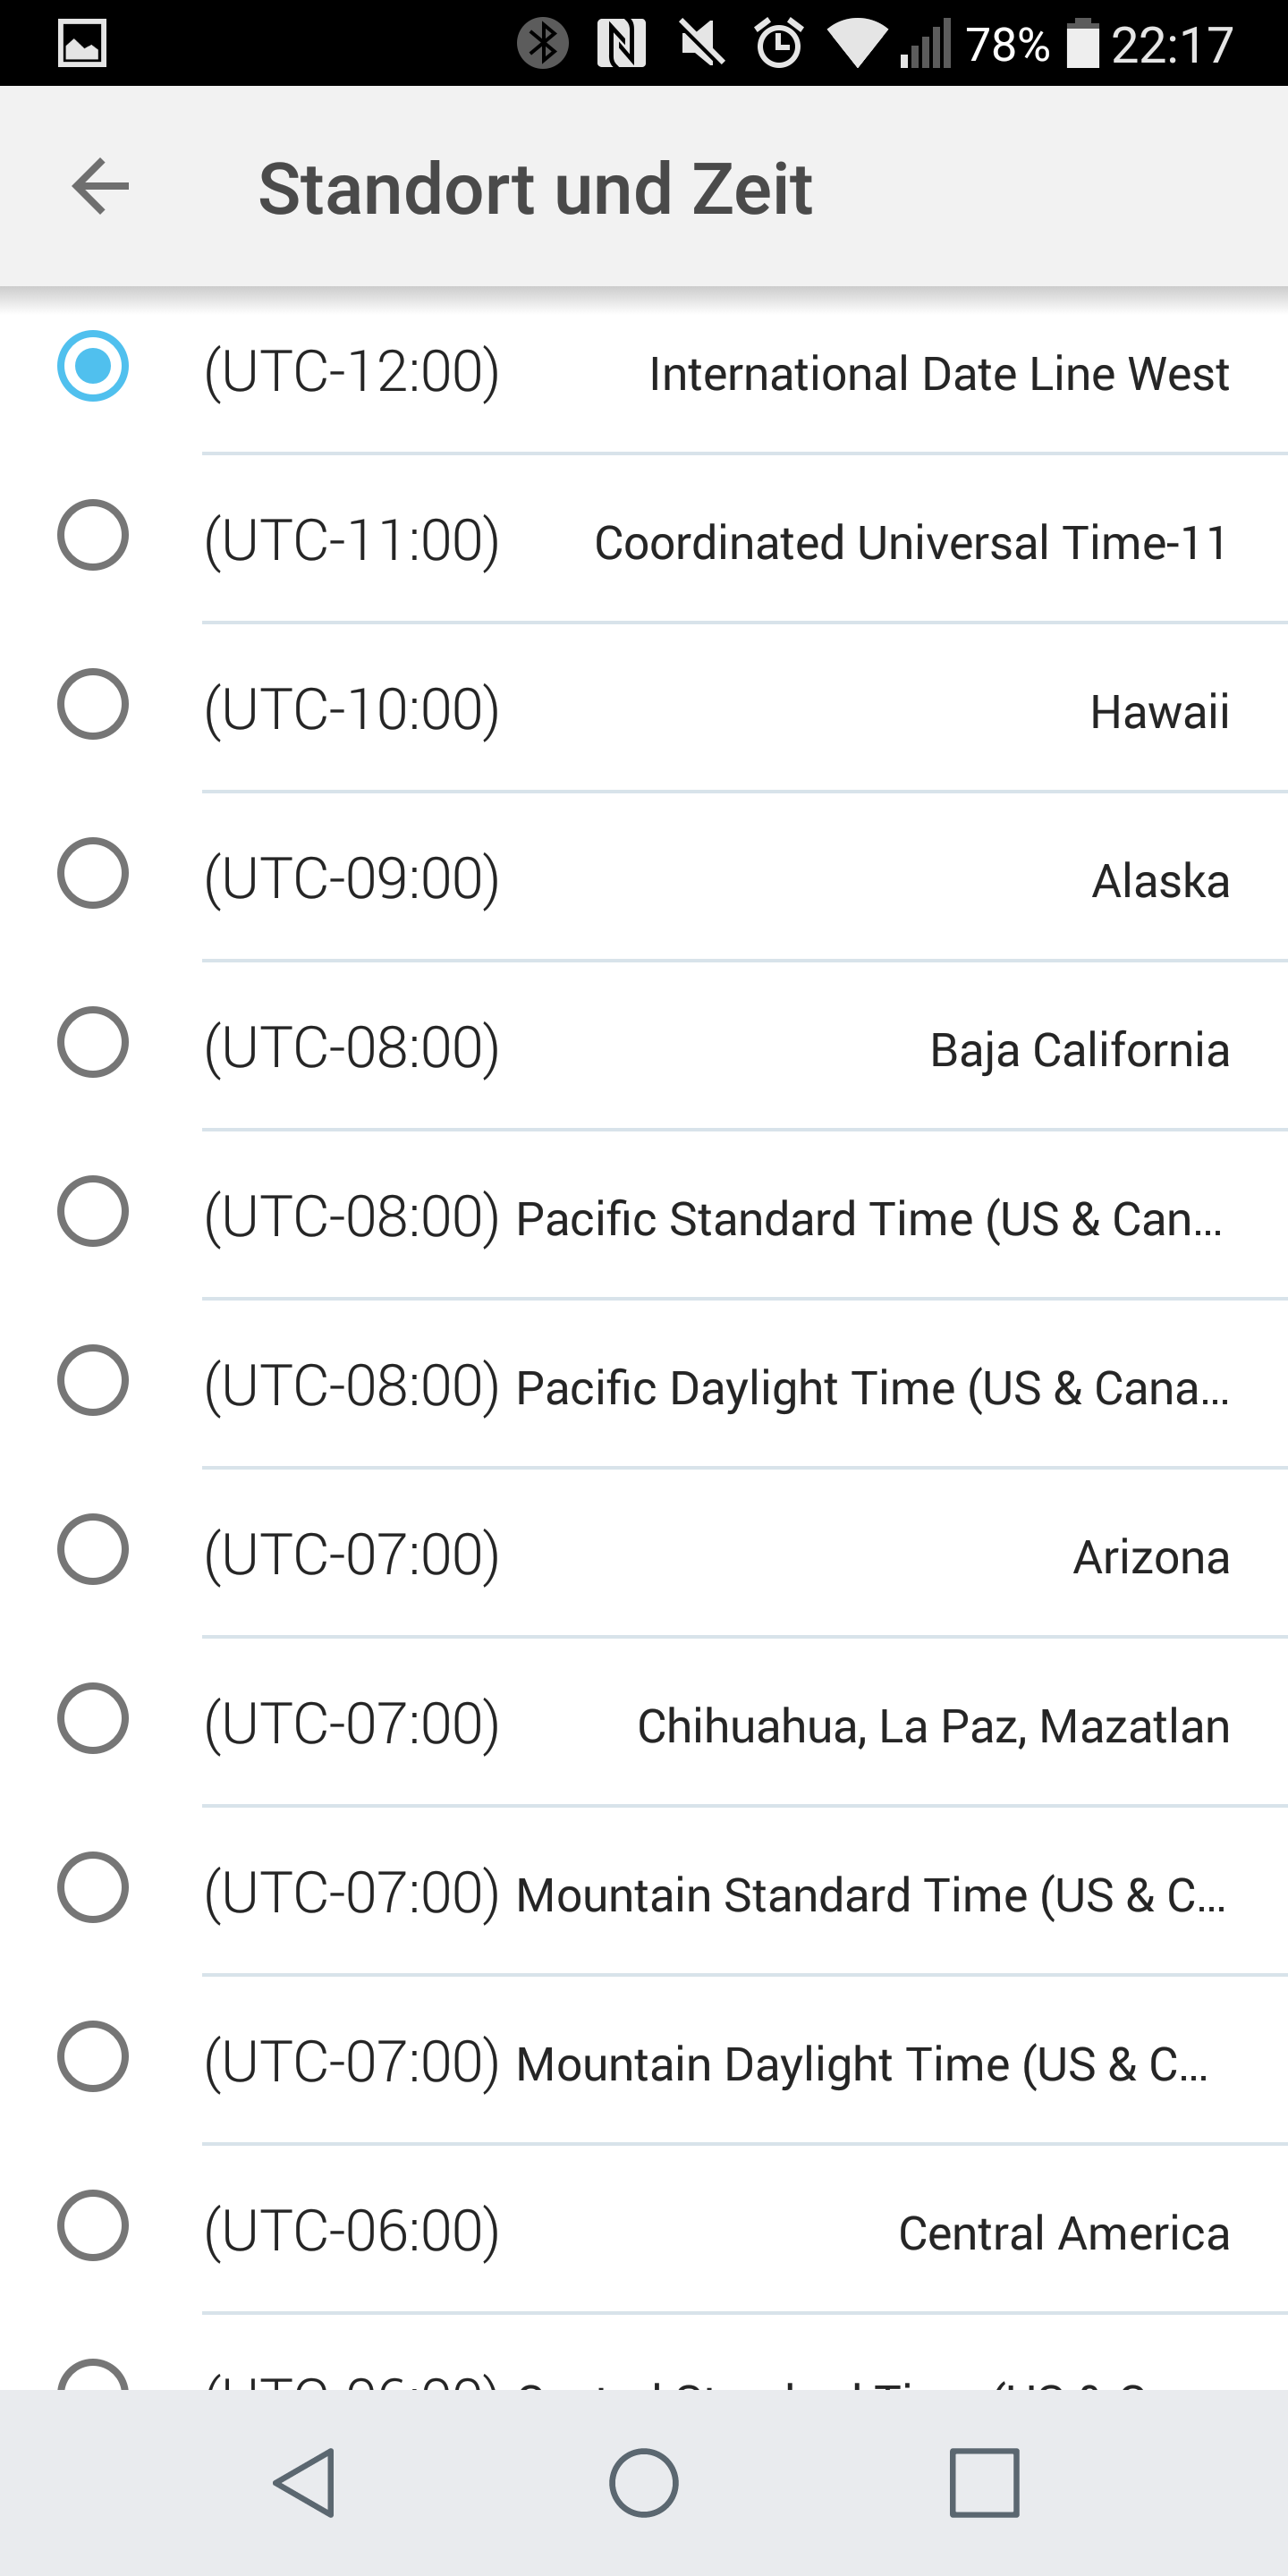Select International Date Line West radio button
This screenshot has width=1288, height=2576.
click(x=93, y=366)
